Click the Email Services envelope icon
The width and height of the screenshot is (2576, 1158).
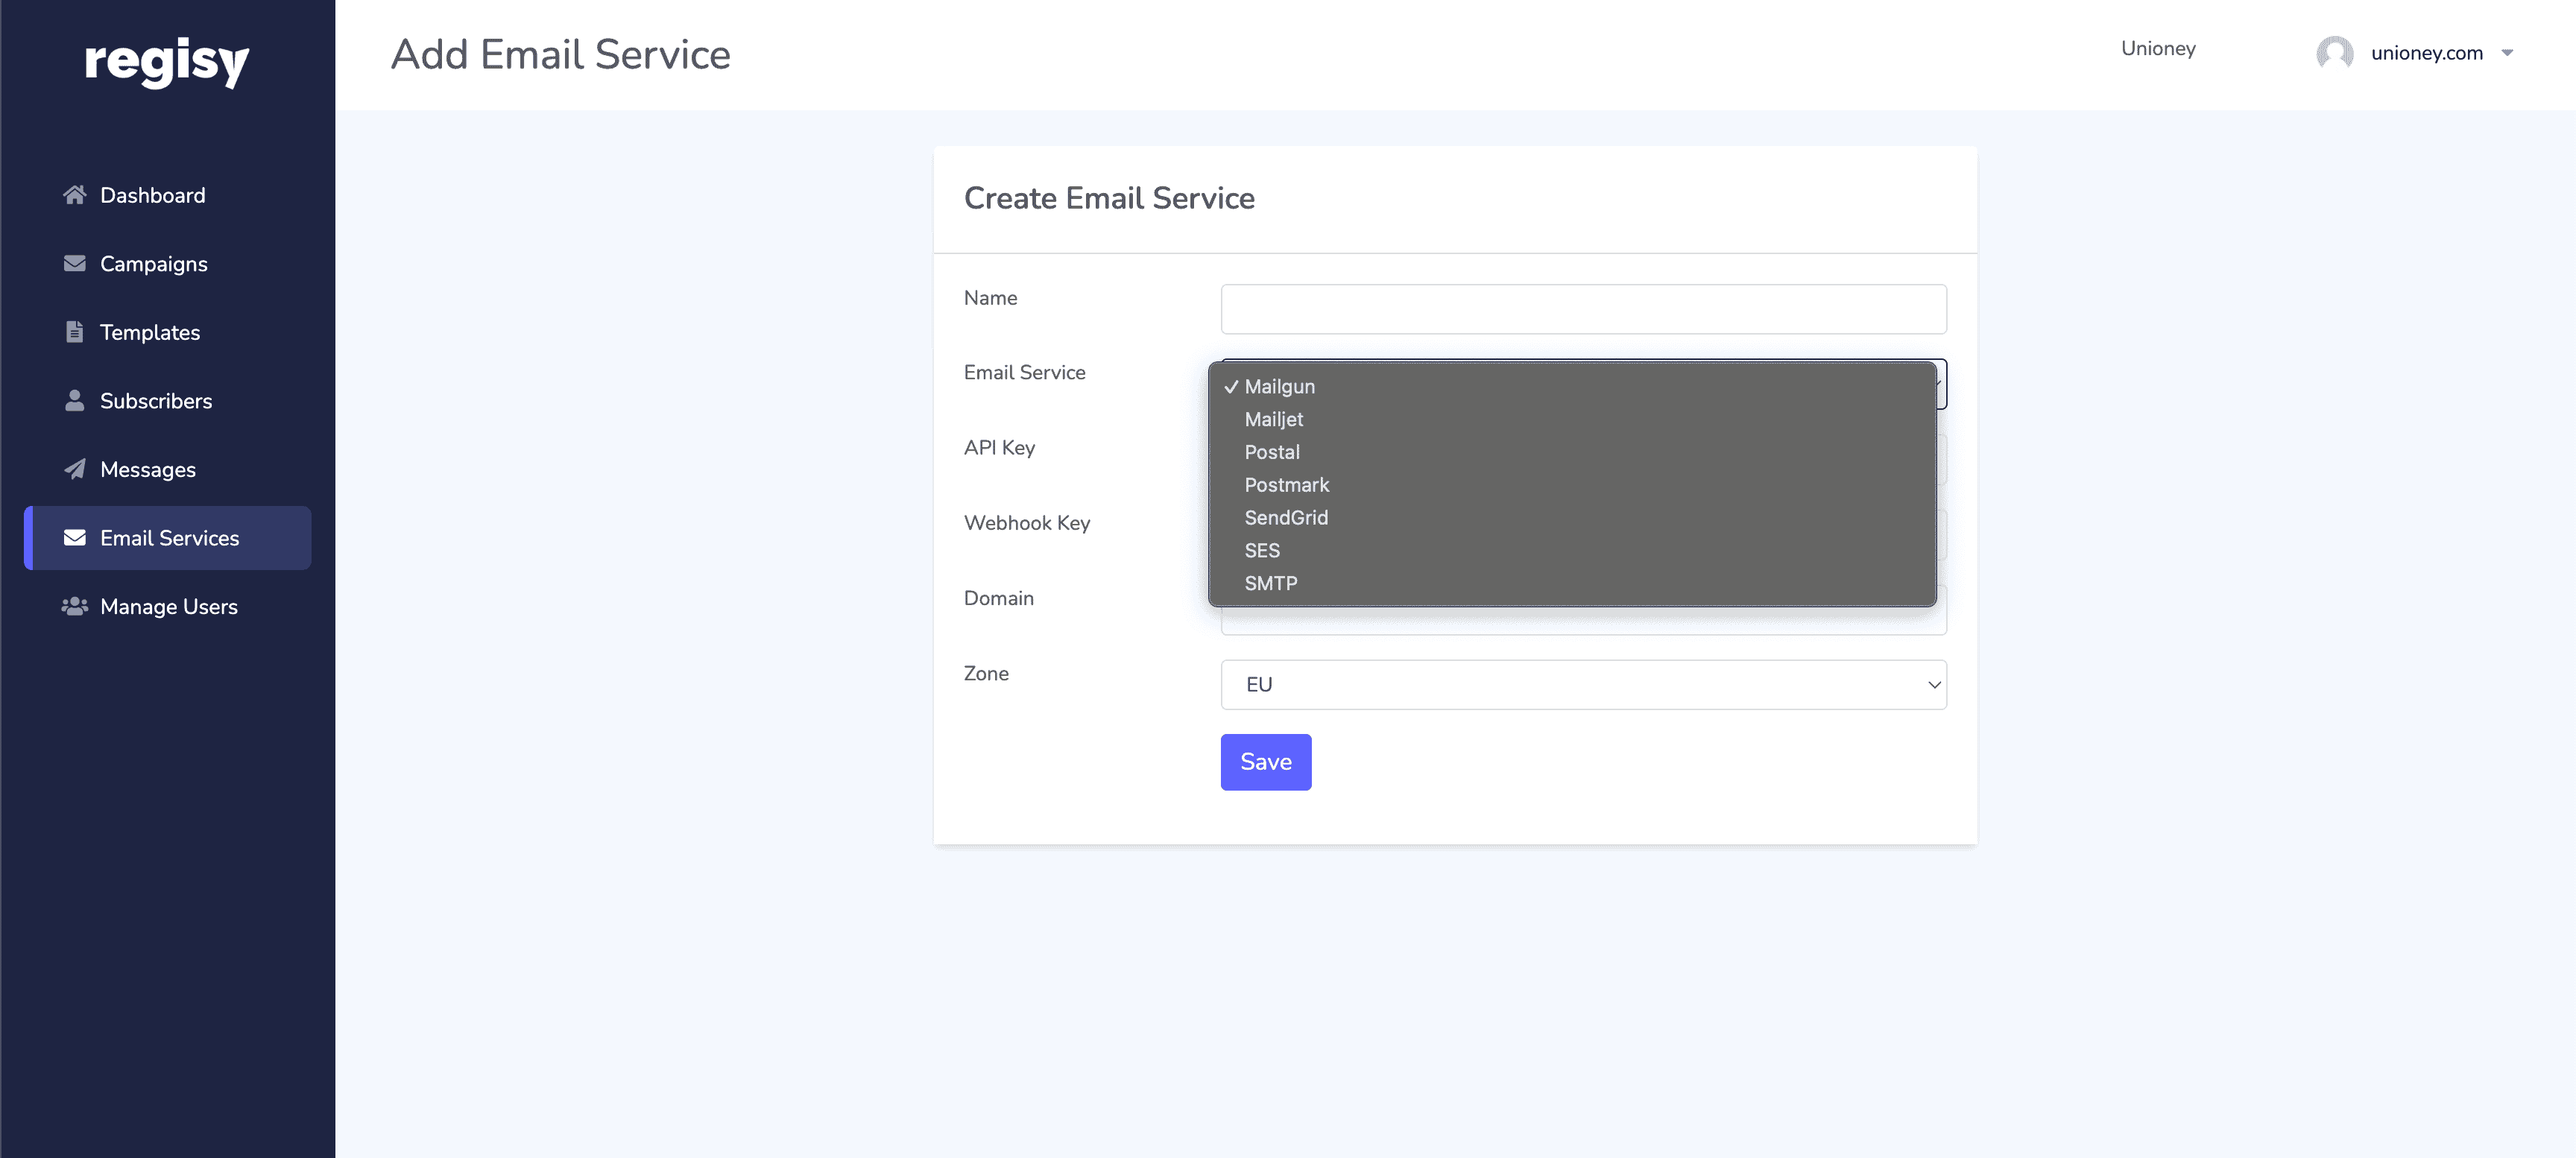[74, 538]
